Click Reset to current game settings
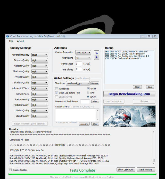Screen dimensions: 165x179 30,124
